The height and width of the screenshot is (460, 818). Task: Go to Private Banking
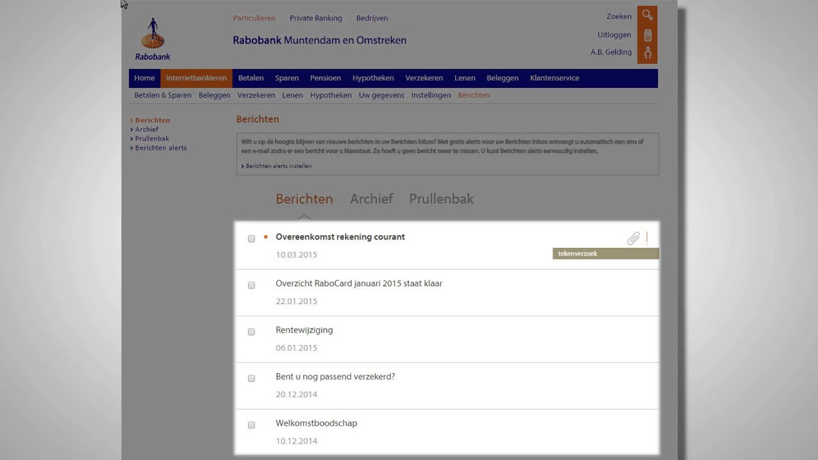point(316,18)
